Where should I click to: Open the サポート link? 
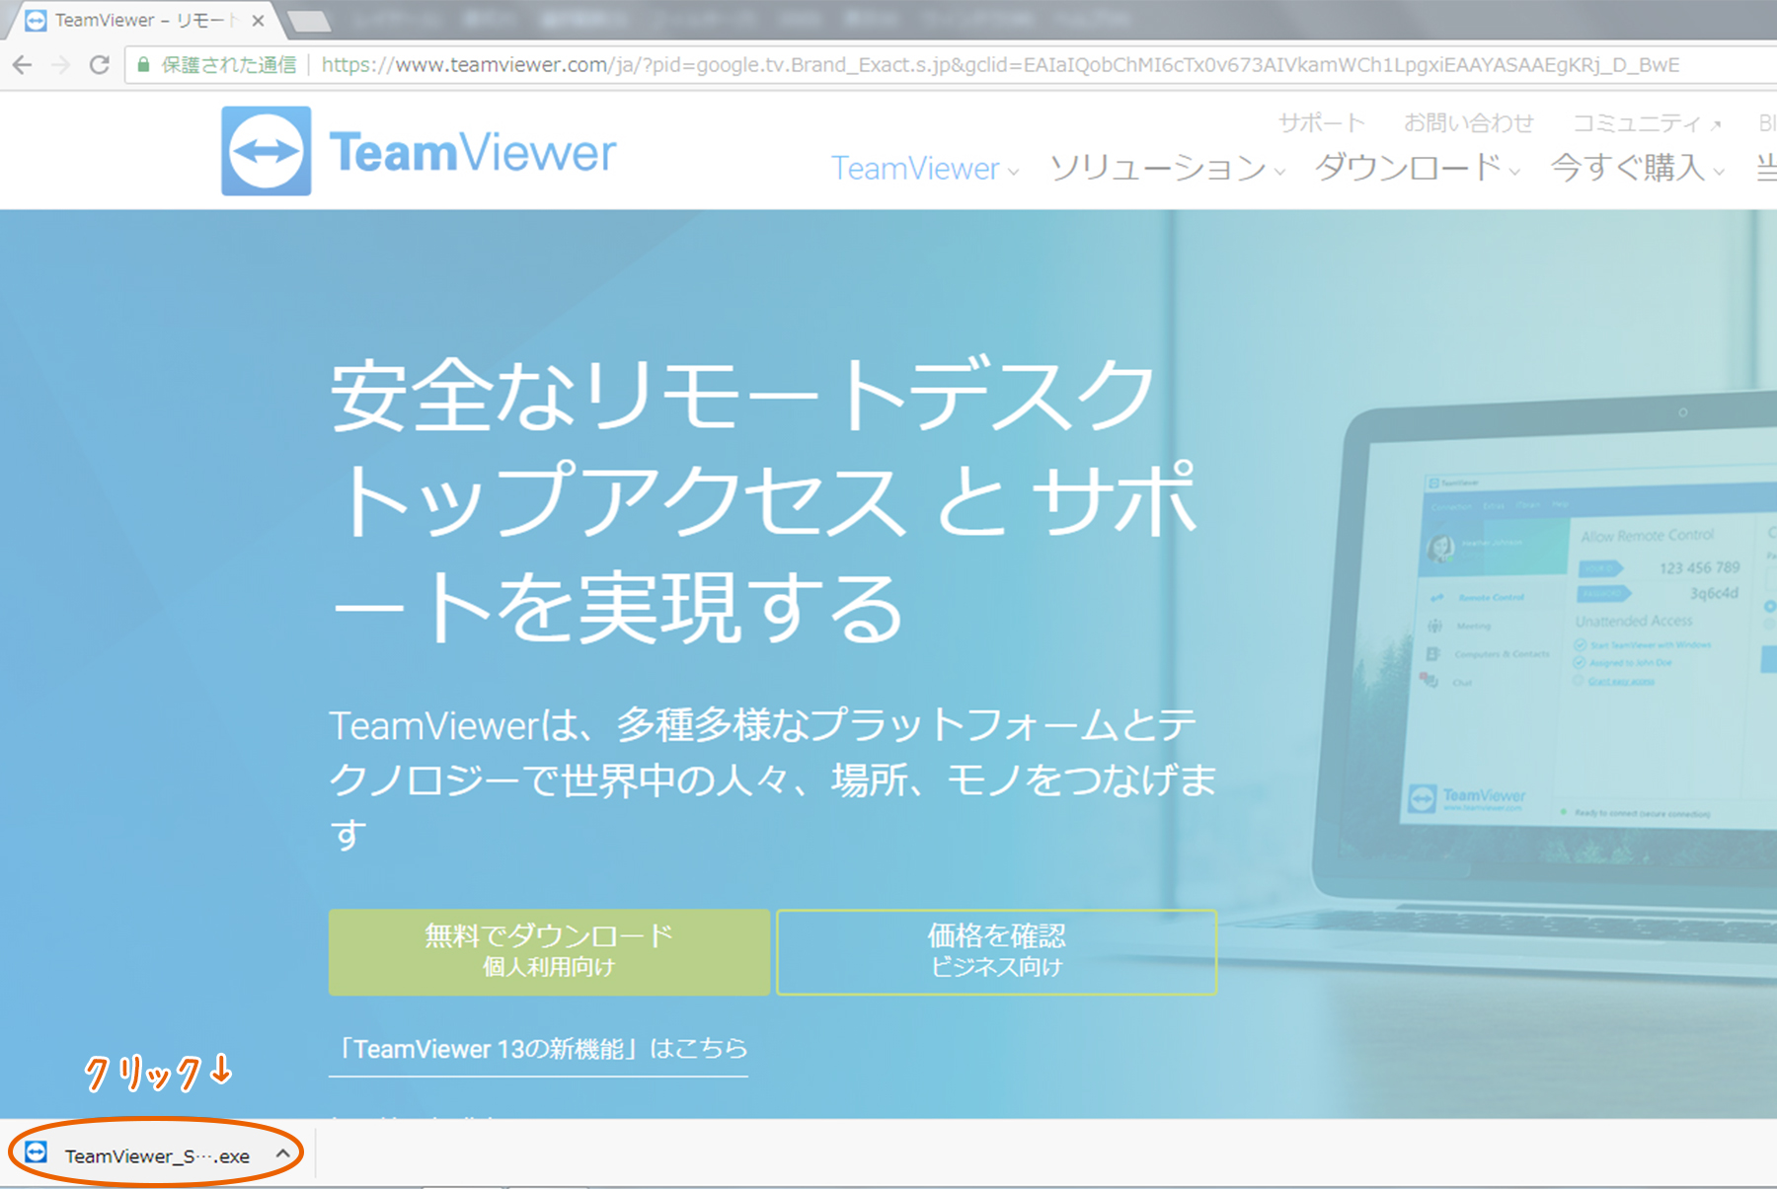tap(1321, 122)
